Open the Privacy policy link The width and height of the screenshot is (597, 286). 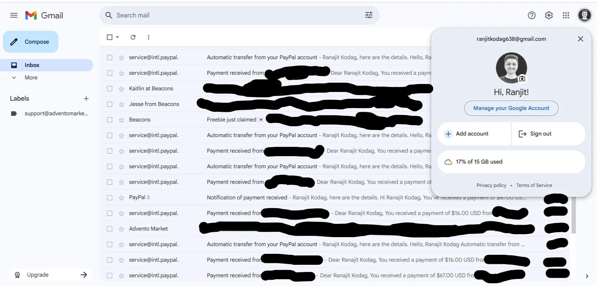click(x=491, y=185)
